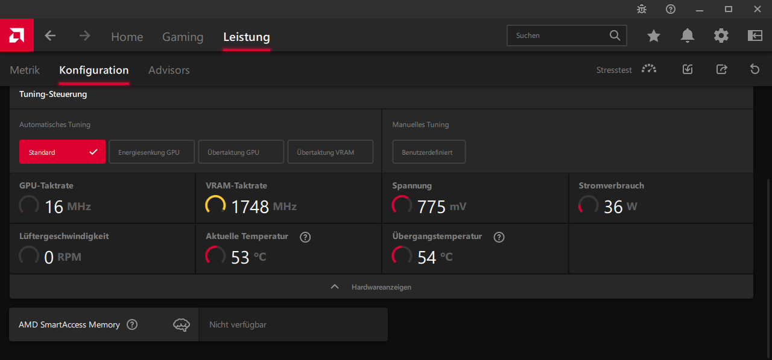Select Energiesenkung GPU preset
772x360 pixels.
(x=152, y=152)
